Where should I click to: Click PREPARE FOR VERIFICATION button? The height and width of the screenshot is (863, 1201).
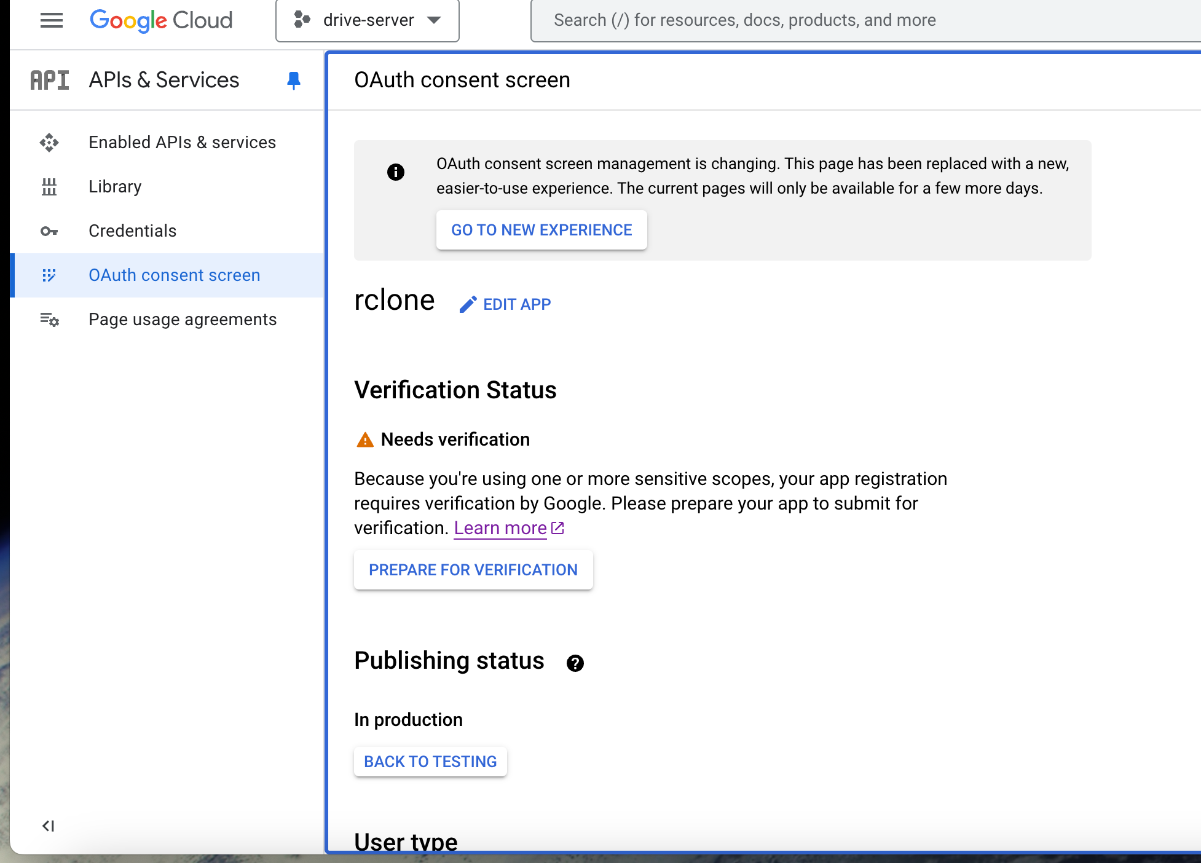(473, 570)
